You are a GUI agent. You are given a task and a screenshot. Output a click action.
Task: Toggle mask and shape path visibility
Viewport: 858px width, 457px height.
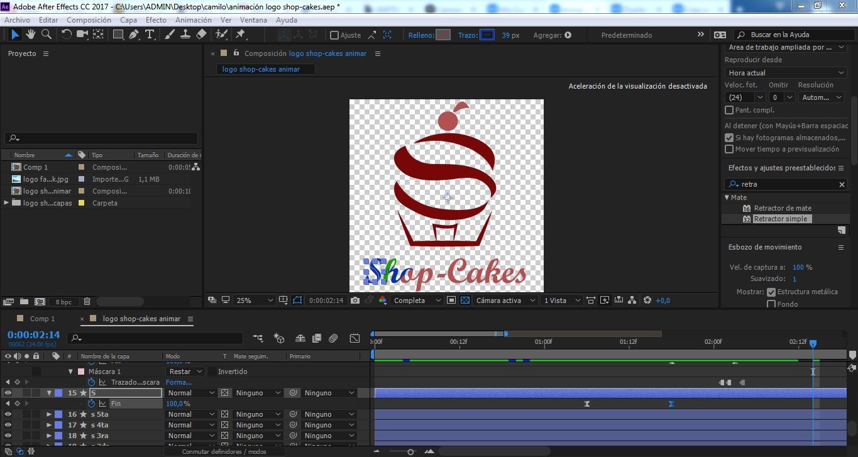coord(297,300)
